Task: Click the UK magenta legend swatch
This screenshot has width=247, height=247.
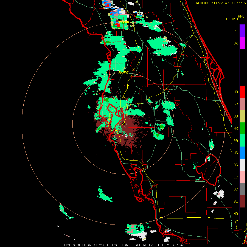Action: [242, 43]
